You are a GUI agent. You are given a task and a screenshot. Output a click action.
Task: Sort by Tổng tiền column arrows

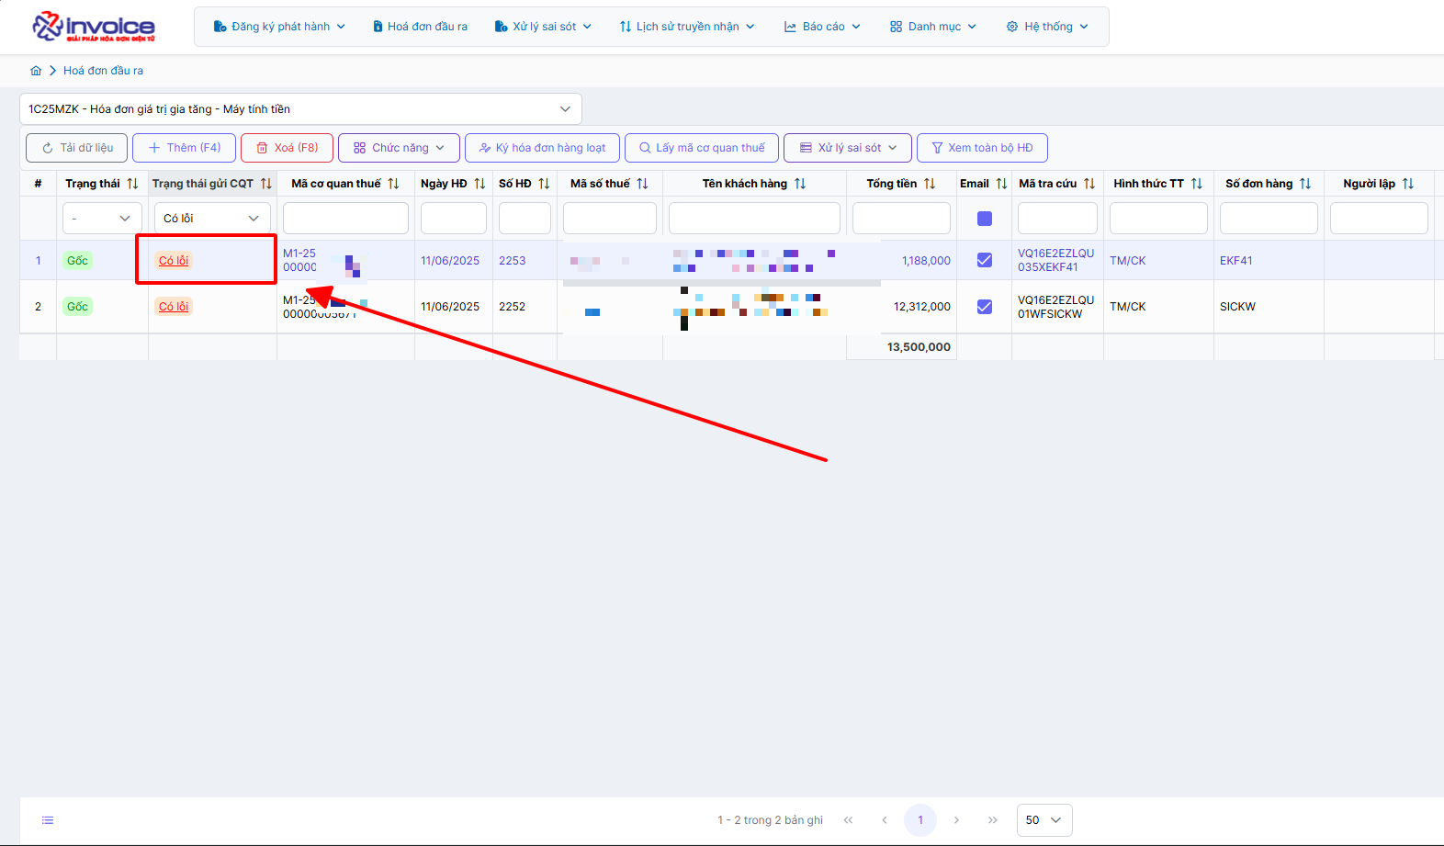[930, 184]
